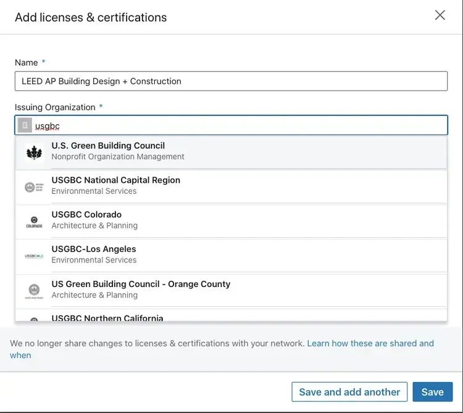Click the Orange County chapter logo
The height and width of the screenshot is (413, 463).
pos(34,291)
